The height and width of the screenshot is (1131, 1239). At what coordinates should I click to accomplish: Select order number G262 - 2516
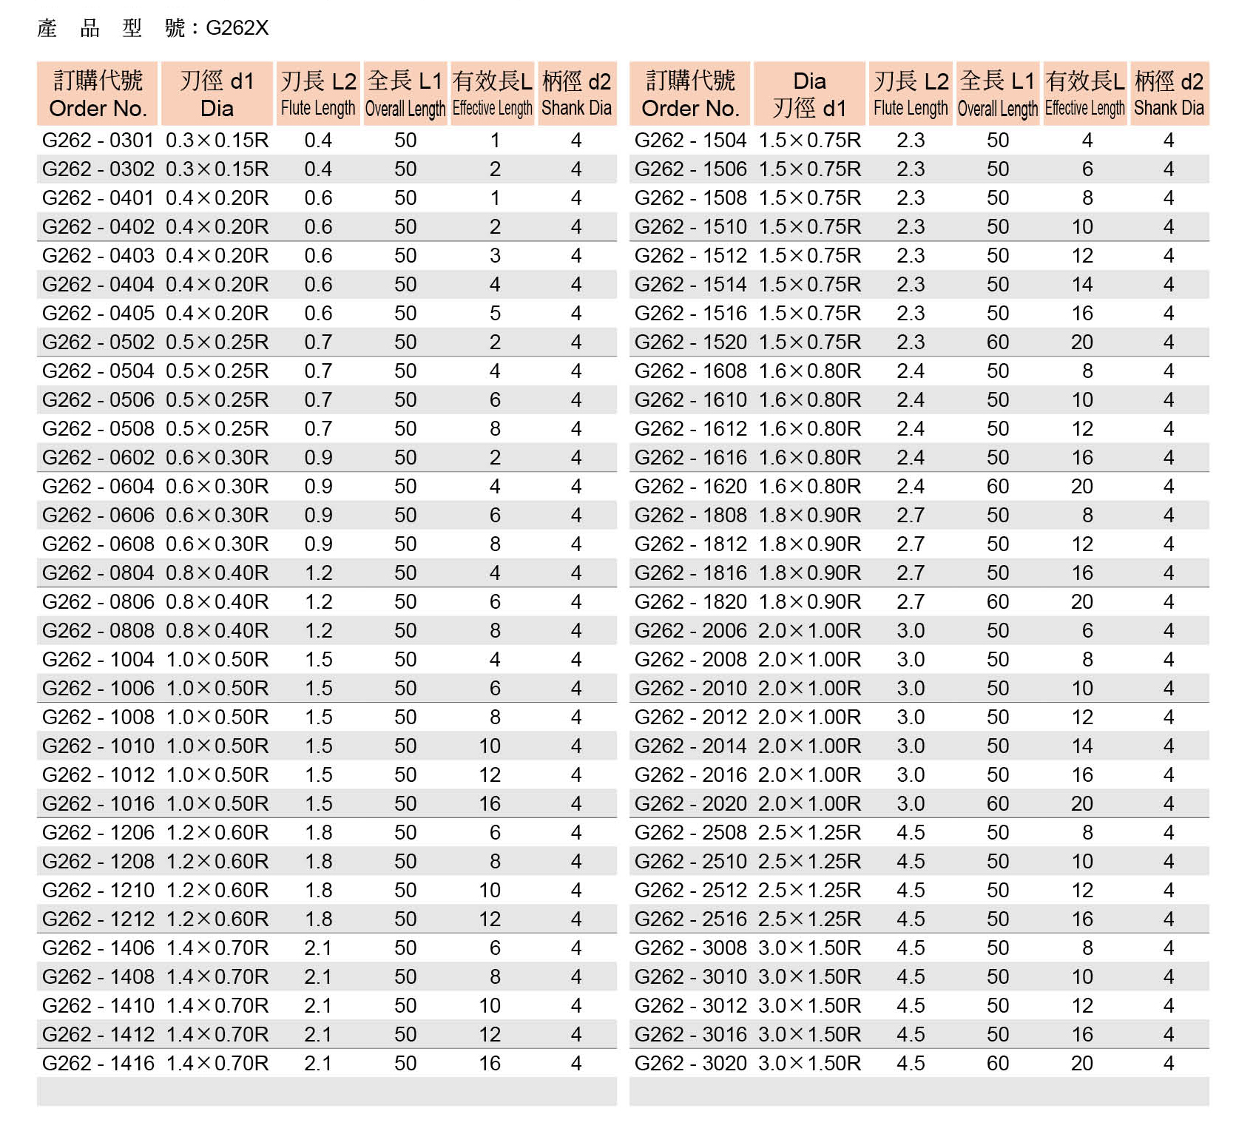(691, 919)
